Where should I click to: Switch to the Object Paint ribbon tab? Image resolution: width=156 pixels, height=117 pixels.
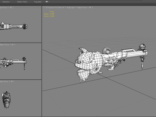tap(22, 2)
